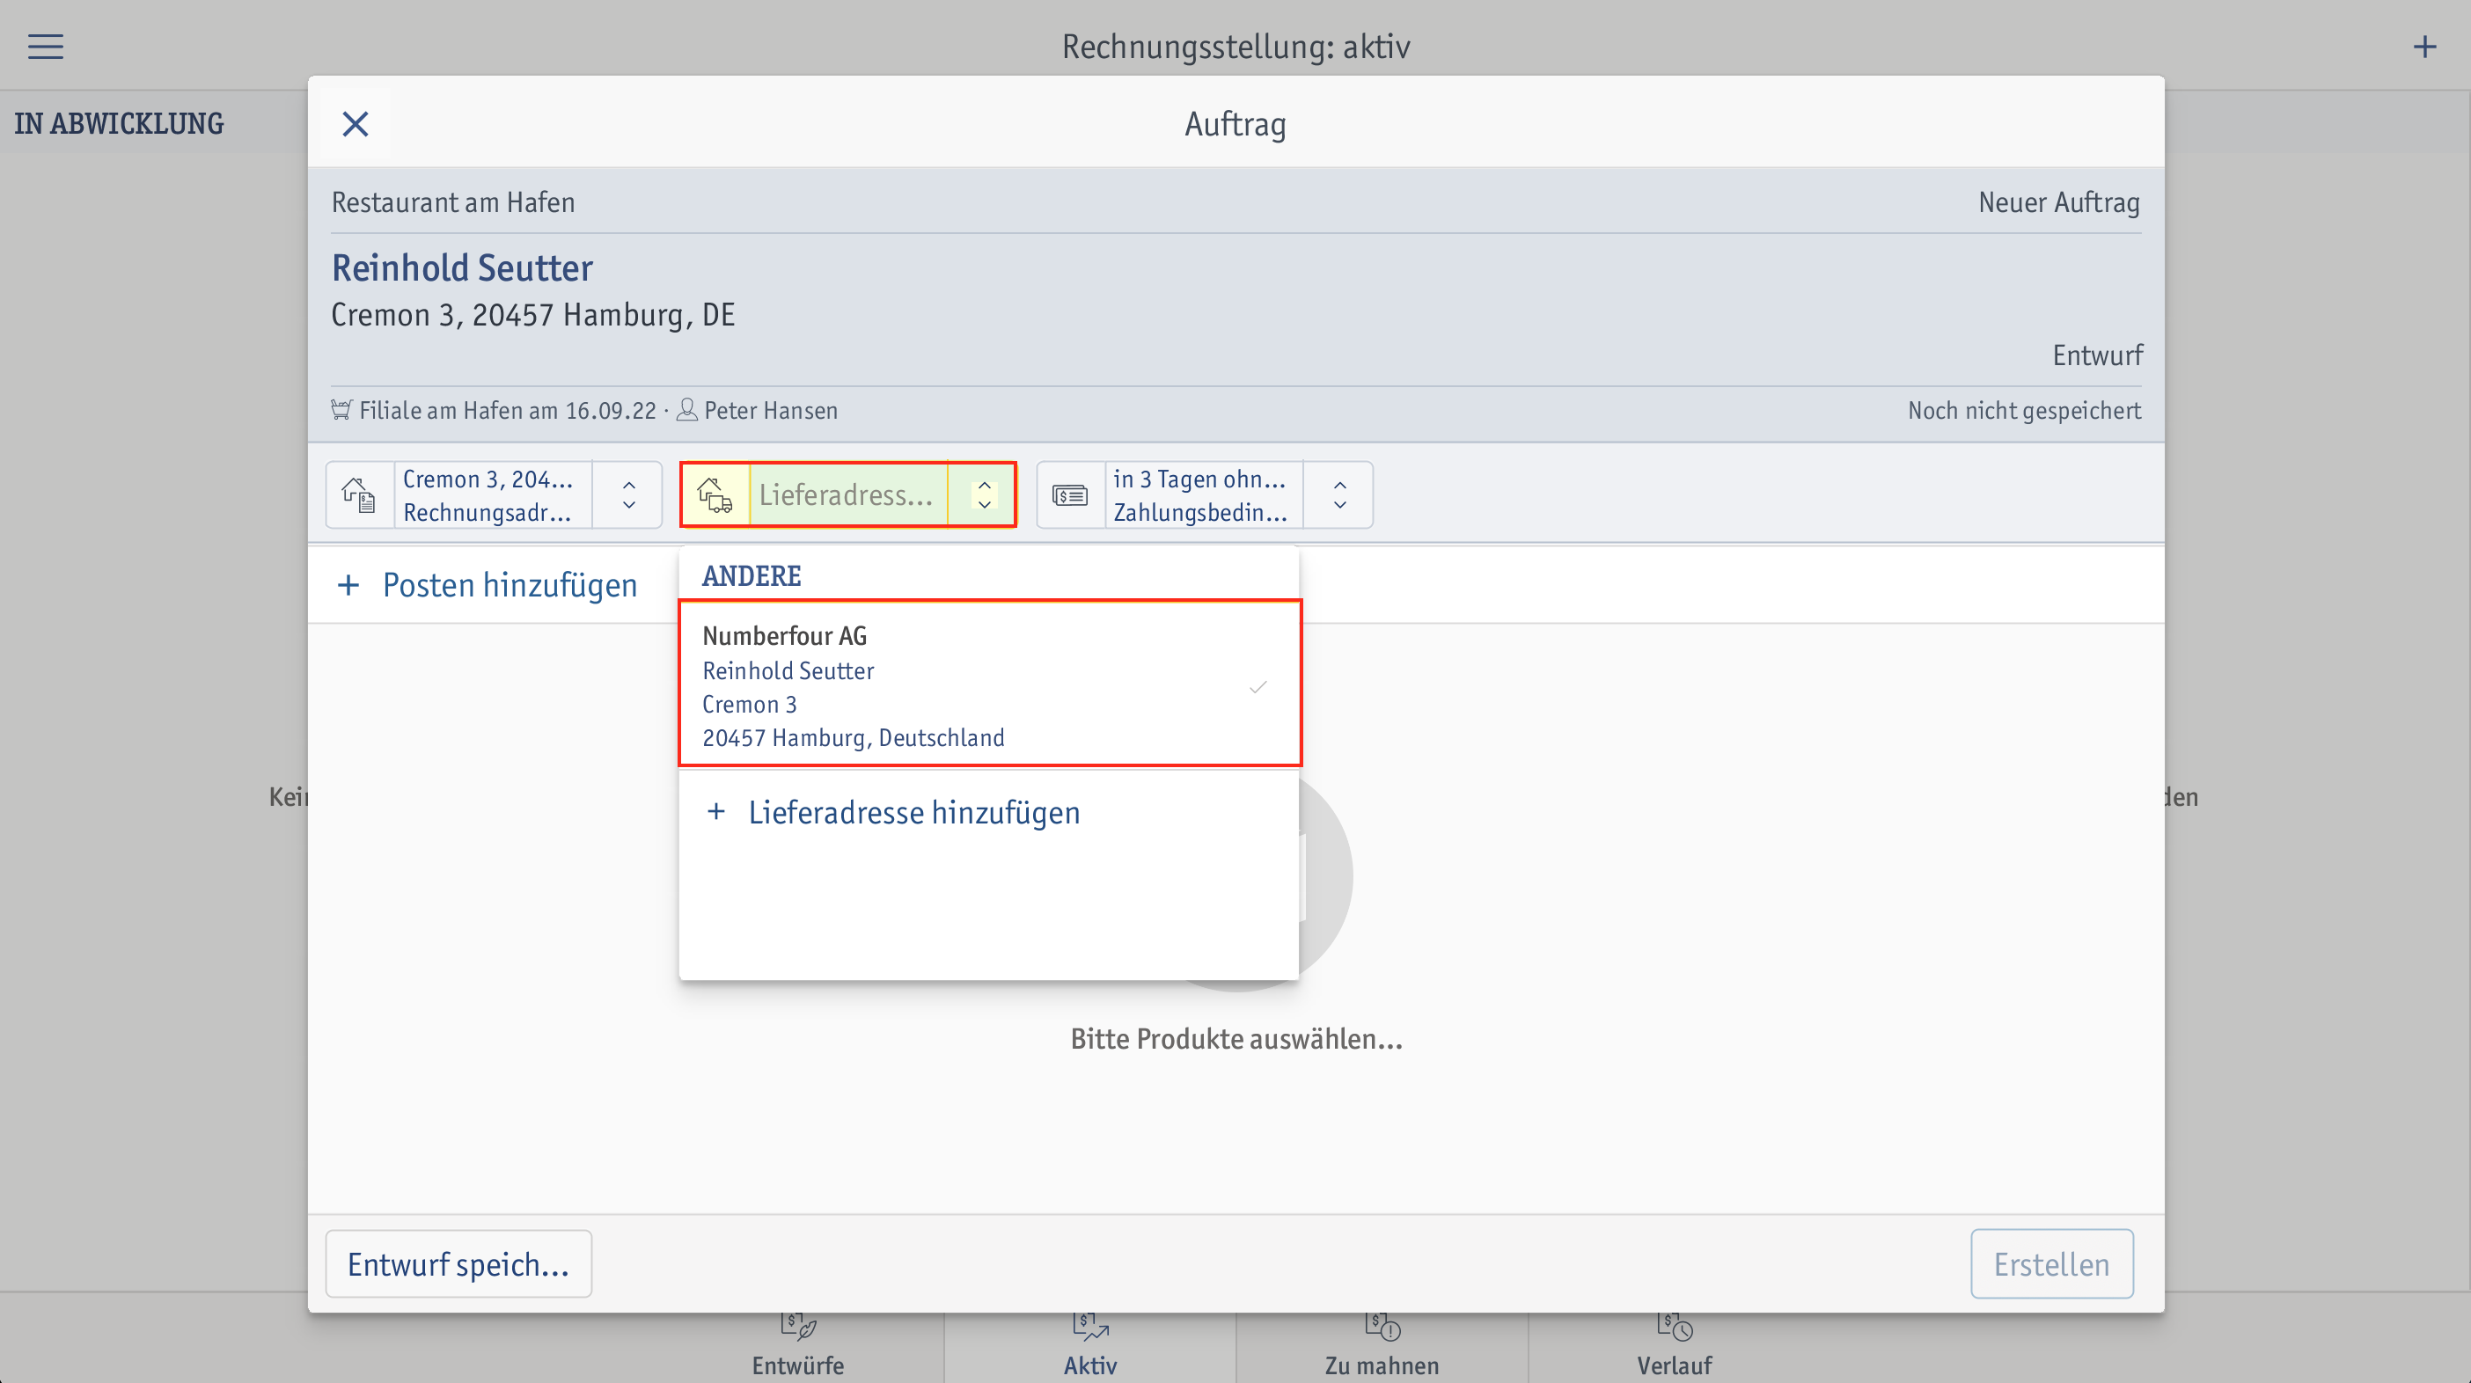Close the Auftrag dialog
Image resolution: width=2471 pixels, height=1383 pixels.
point(355,124)
